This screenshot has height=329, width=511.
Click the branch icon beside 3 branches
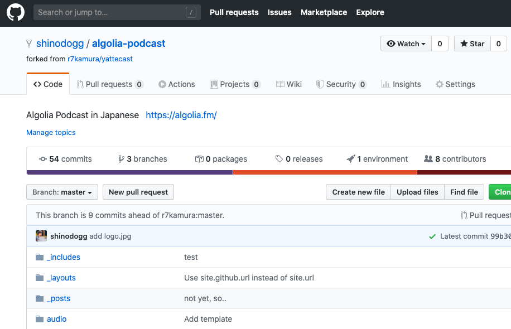(x=121, y=159)
